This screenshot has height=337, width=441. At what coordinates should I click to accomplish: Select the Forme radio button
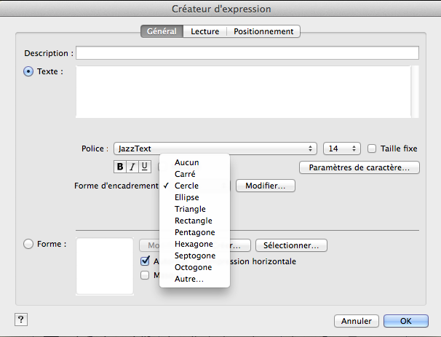tap(29, 244)
